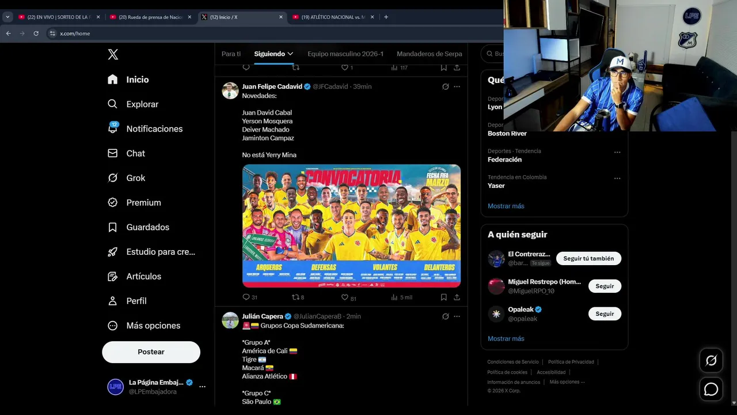
Task: Bookmark the top post in the feed
Action: tap(443, 67)
